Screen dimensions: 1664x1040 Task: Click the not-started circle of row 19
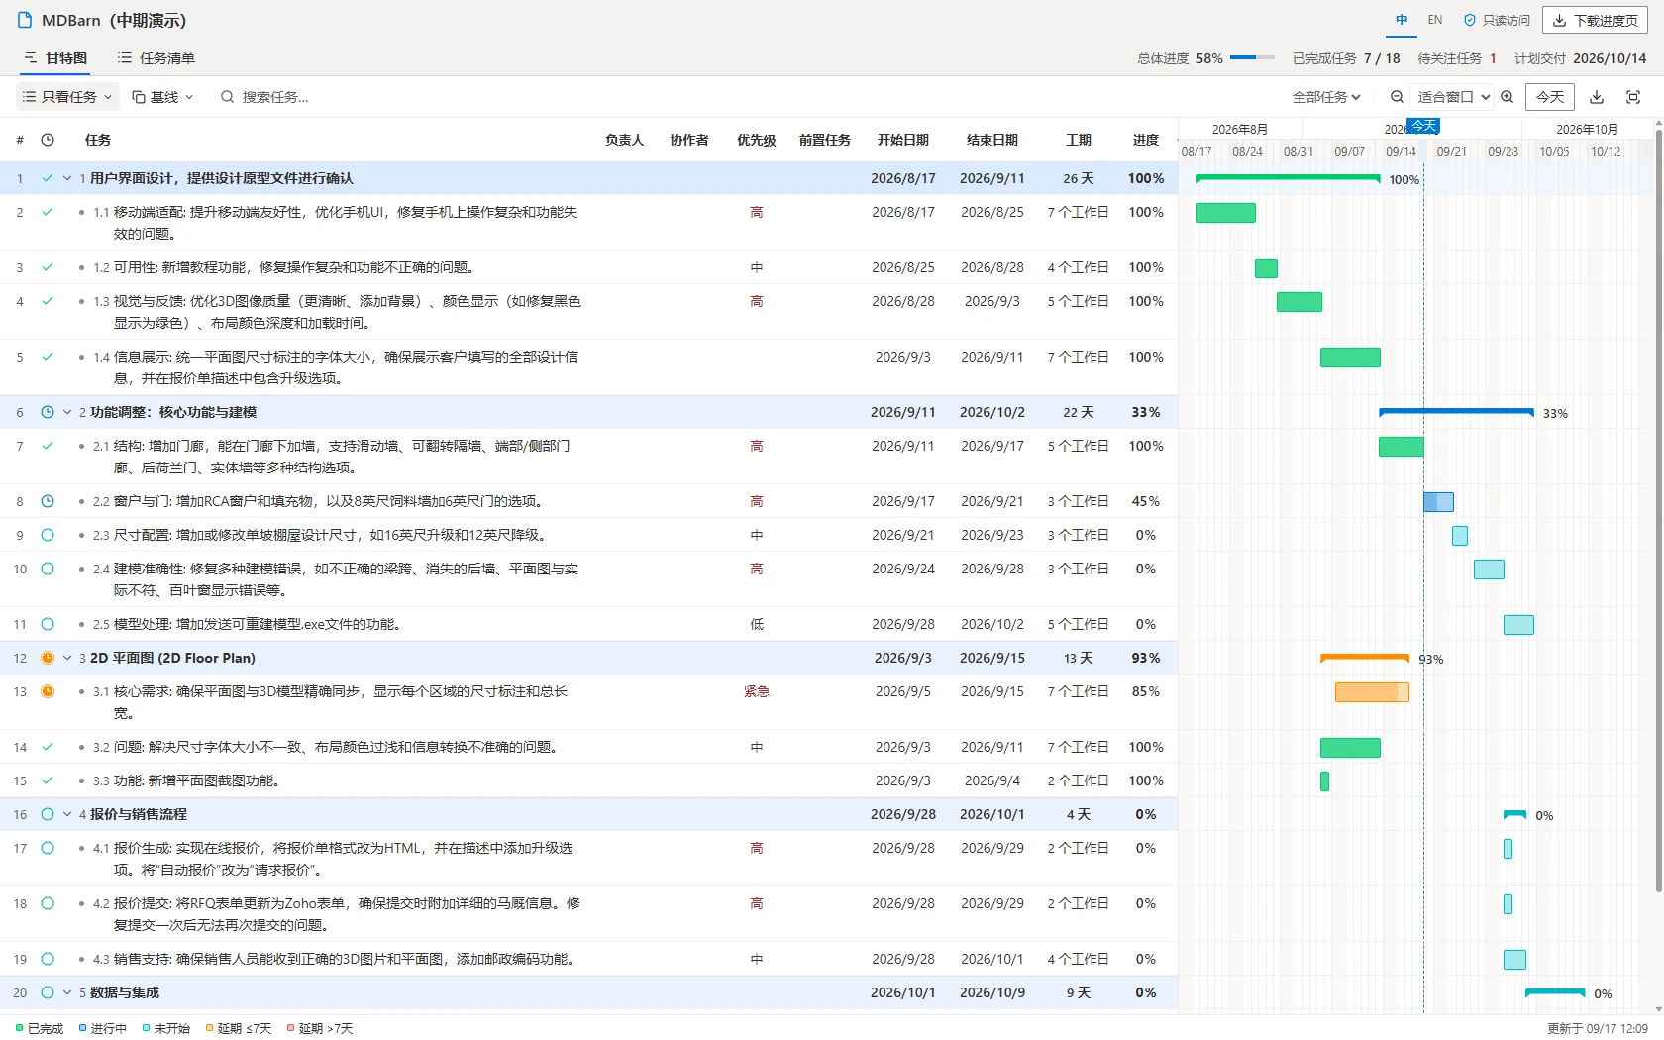point(48,959)
